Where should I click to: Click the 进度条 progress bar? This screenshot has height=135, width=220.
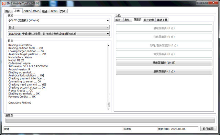click(x=110, y=120)
